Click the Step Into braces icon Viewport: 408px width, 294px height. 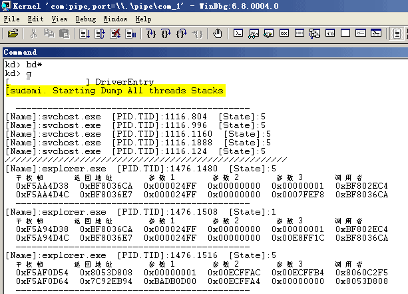(151, 33)
